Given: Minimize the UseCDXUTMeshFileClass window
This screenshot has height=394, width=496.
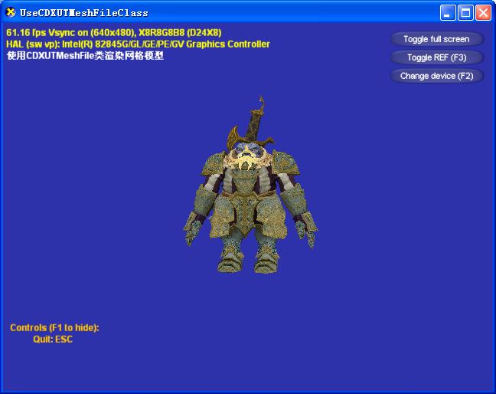Looking at the screenshot, I should coord(448,13).
